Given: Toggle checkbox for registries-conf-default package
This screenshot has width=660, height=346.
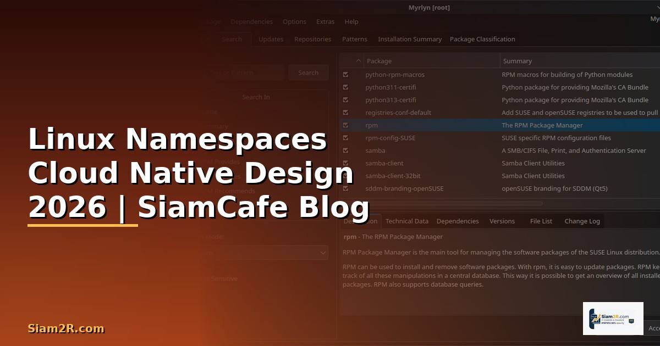Looking at the screenshot, I should click(345, 112).
